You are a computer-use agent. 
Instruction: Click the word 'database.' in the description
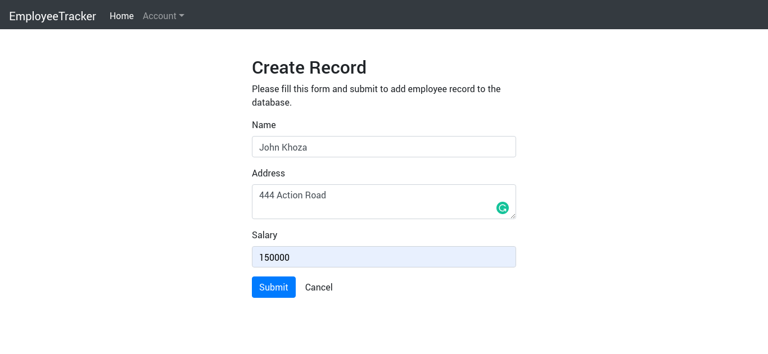272,103
